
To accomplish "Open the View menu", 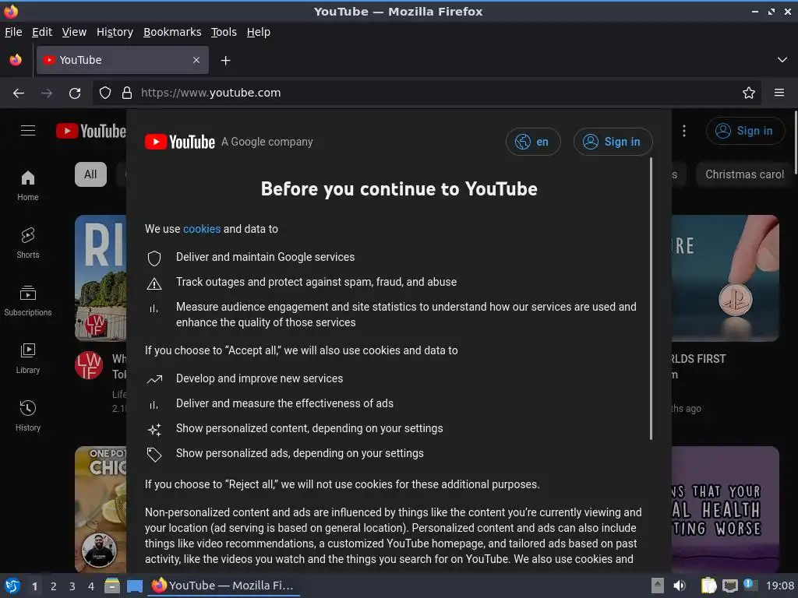I will [74, 32].
